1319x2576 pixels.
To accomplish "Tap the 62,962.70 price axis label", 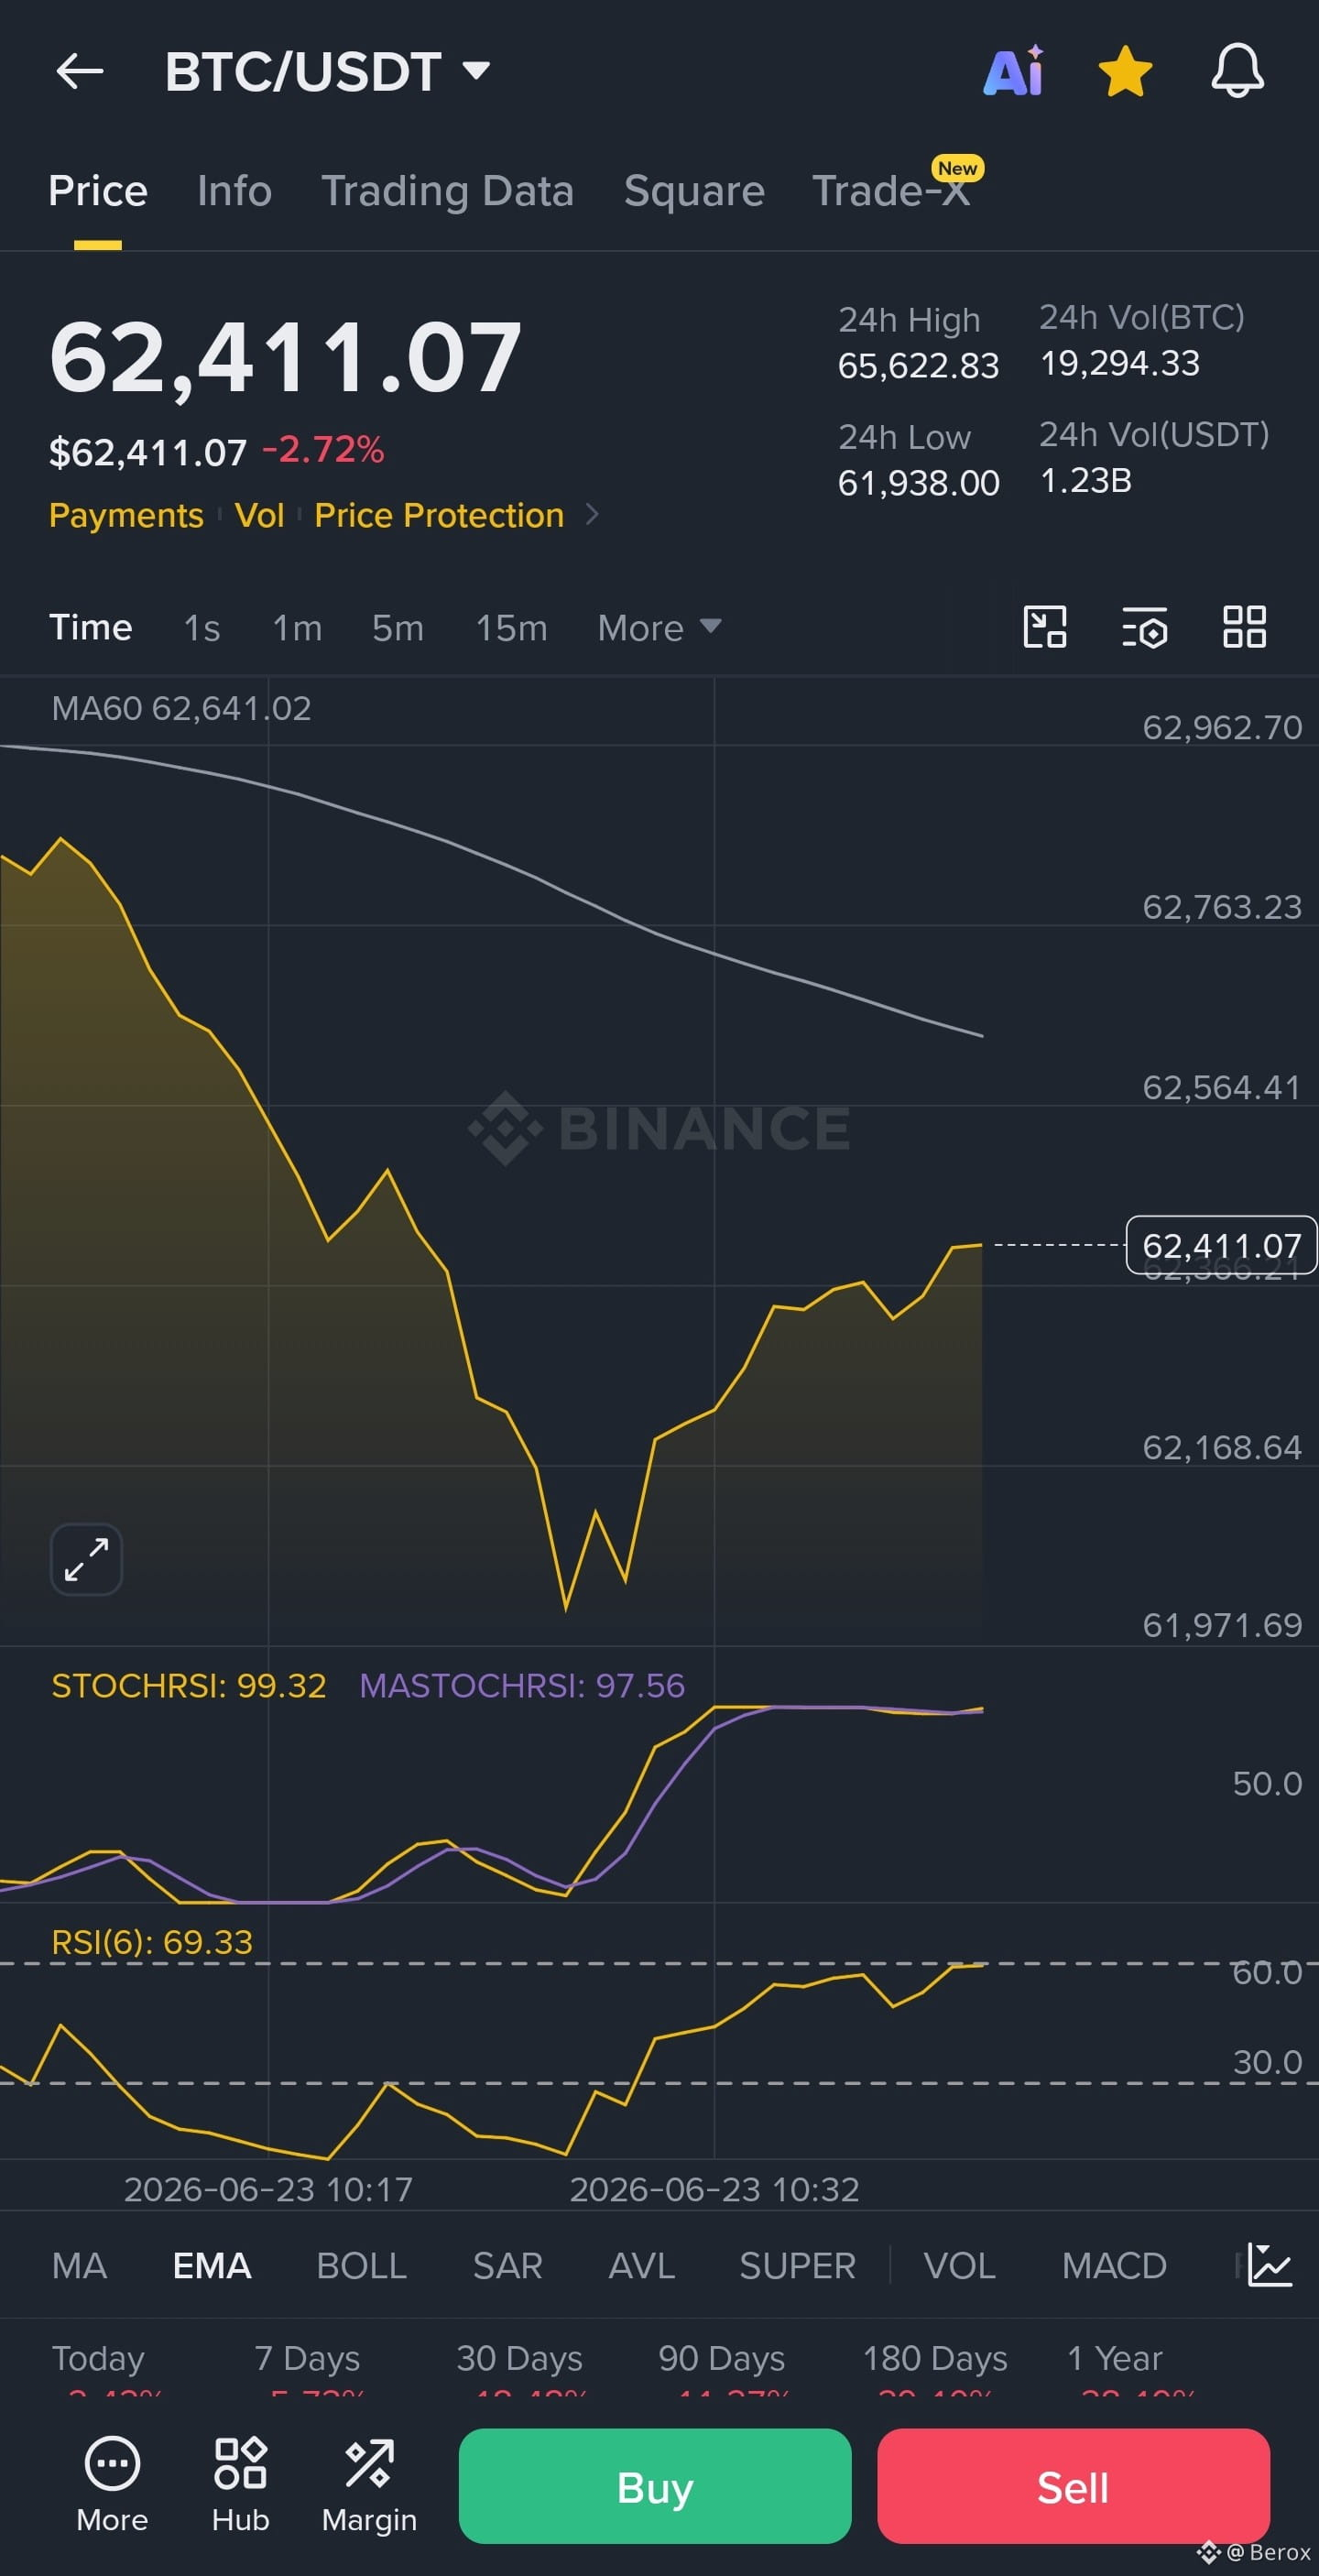I will 1222,726.
